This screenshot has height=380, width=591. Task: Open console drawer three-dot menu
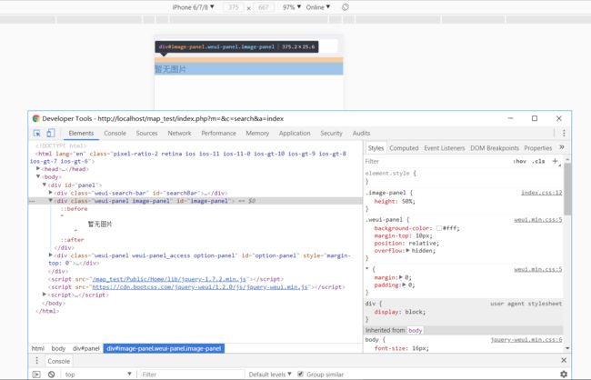36,361
